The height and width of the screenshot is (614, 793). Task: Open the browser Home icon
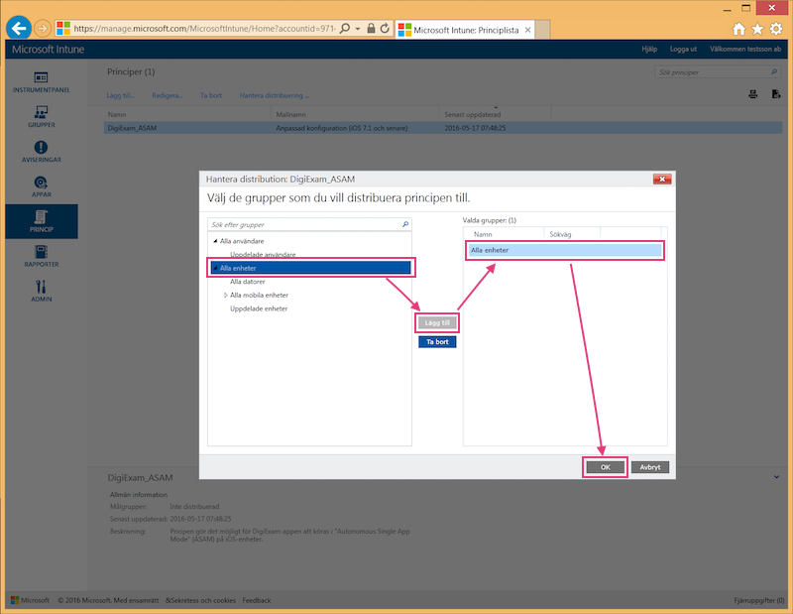coord(738,29)
